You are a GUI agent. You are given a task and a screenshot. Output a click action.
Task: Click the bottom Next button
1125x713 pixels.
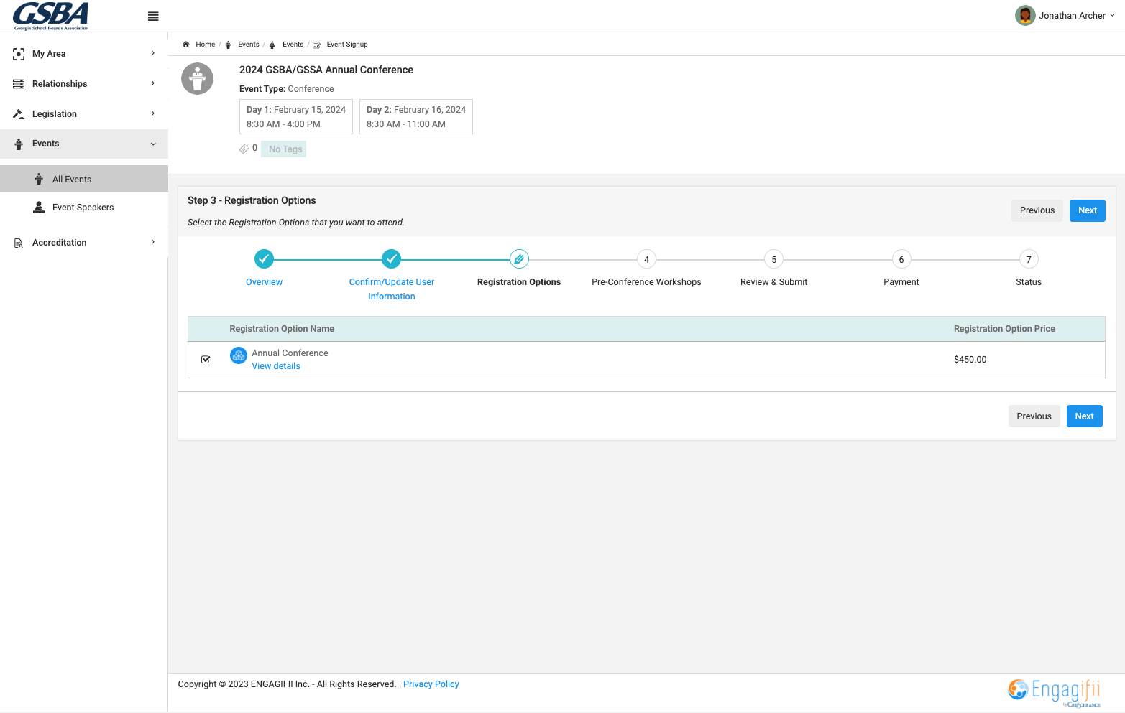tap(1084, 416)
